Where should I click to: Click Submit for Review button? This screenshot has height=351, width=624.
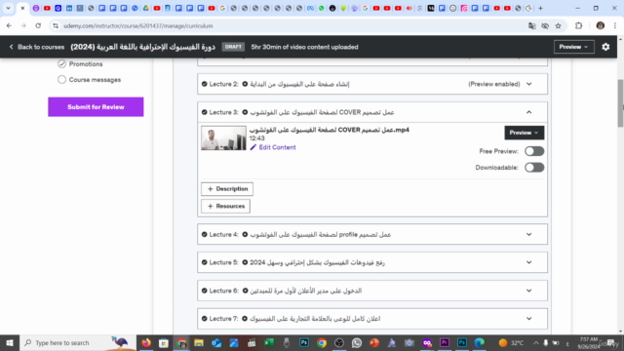click(96, 107)
